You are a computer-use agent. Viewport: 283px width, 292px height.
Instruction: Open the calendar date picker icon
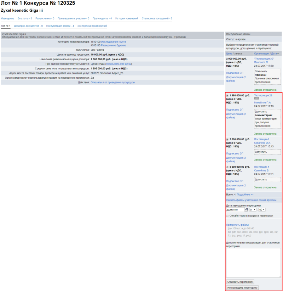pyautogui.click(x=247, y=210)
